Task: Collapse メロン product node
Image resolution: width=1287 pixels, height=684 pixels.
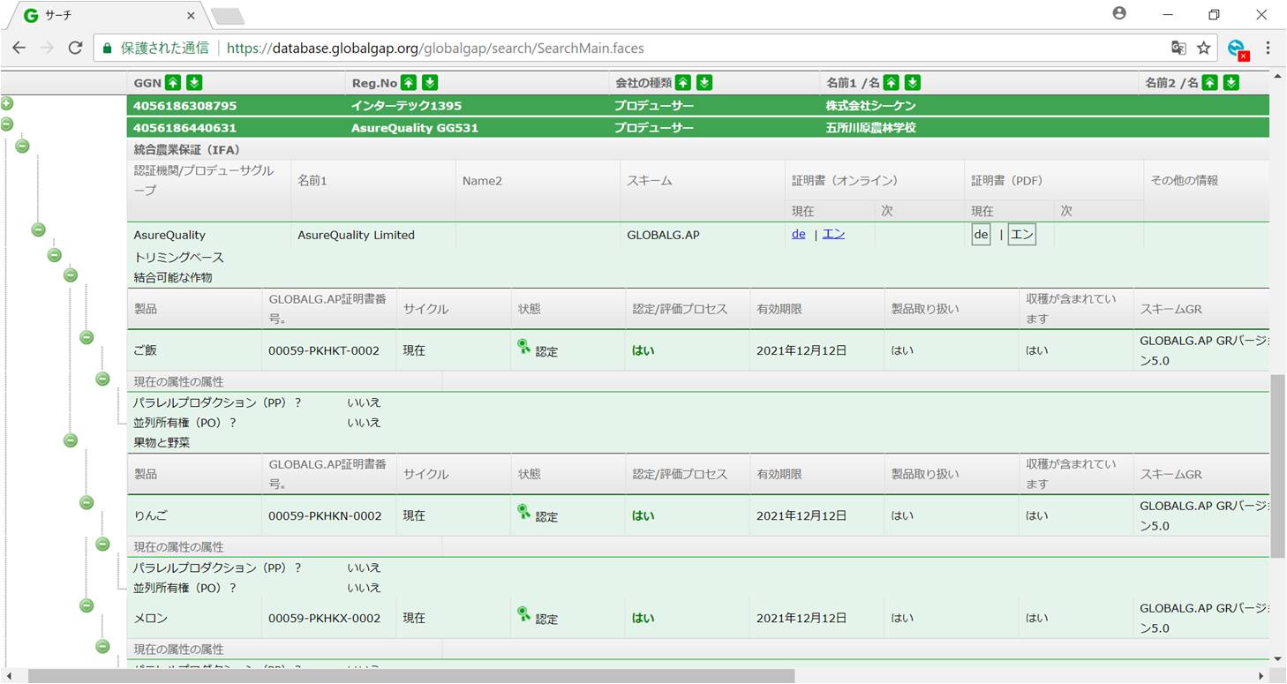Action: 87,605
